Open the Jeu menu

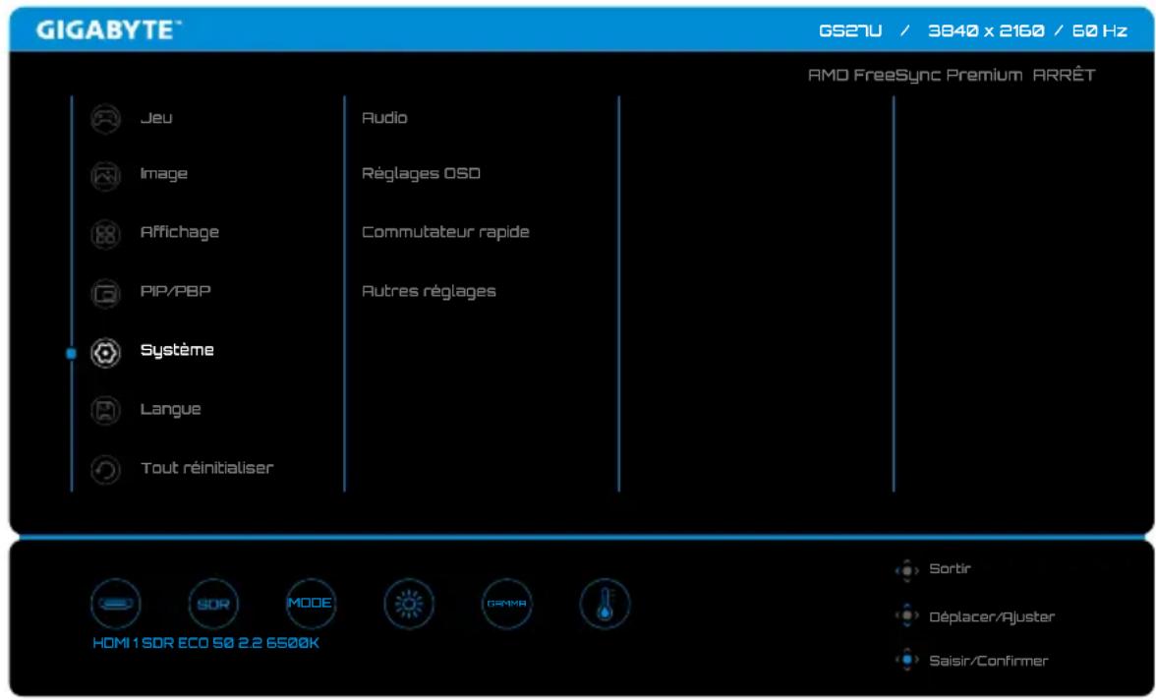pyautogui.click(x=156, y=118)
